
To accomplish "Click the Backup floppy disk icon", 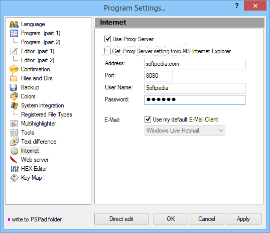I will pos(14,87).
